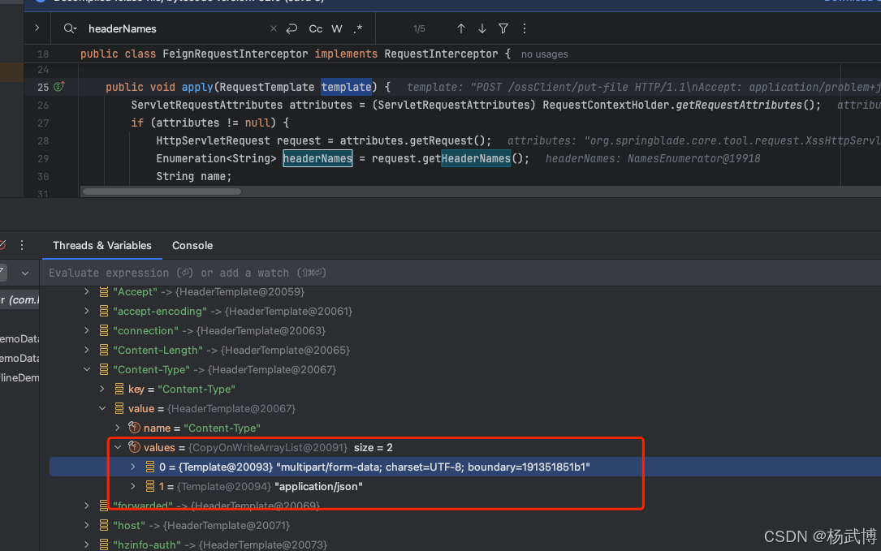
Task: Select the Threads & Variables tab
Action: (x=101, y=245)
